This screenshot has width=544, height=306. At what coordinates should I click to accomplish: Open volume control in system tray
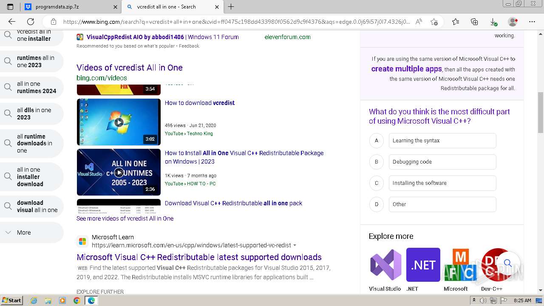point(483,300)
